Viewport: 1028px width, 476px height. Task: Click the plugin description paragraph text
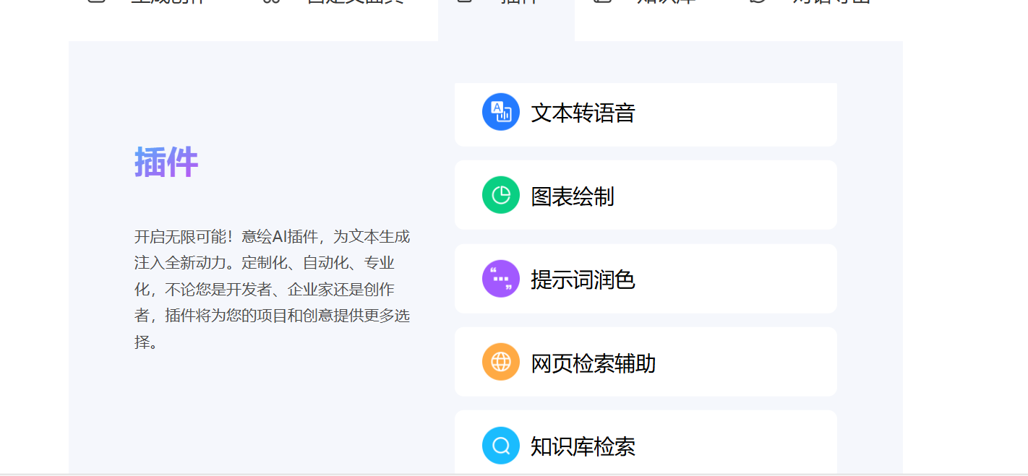(273, 287)
